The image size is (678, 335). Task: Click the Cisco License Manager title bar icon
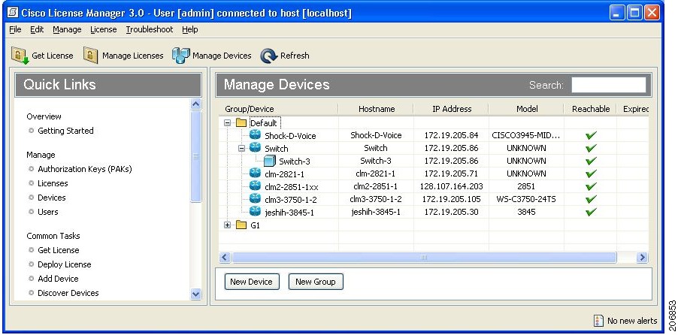[14, 13]
